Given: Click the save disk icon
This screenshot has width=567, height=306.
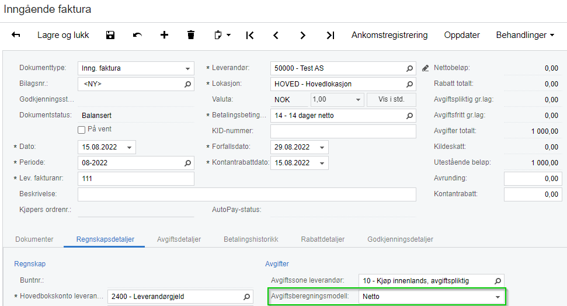Looking at the screenshot, I should click(110, 34).
